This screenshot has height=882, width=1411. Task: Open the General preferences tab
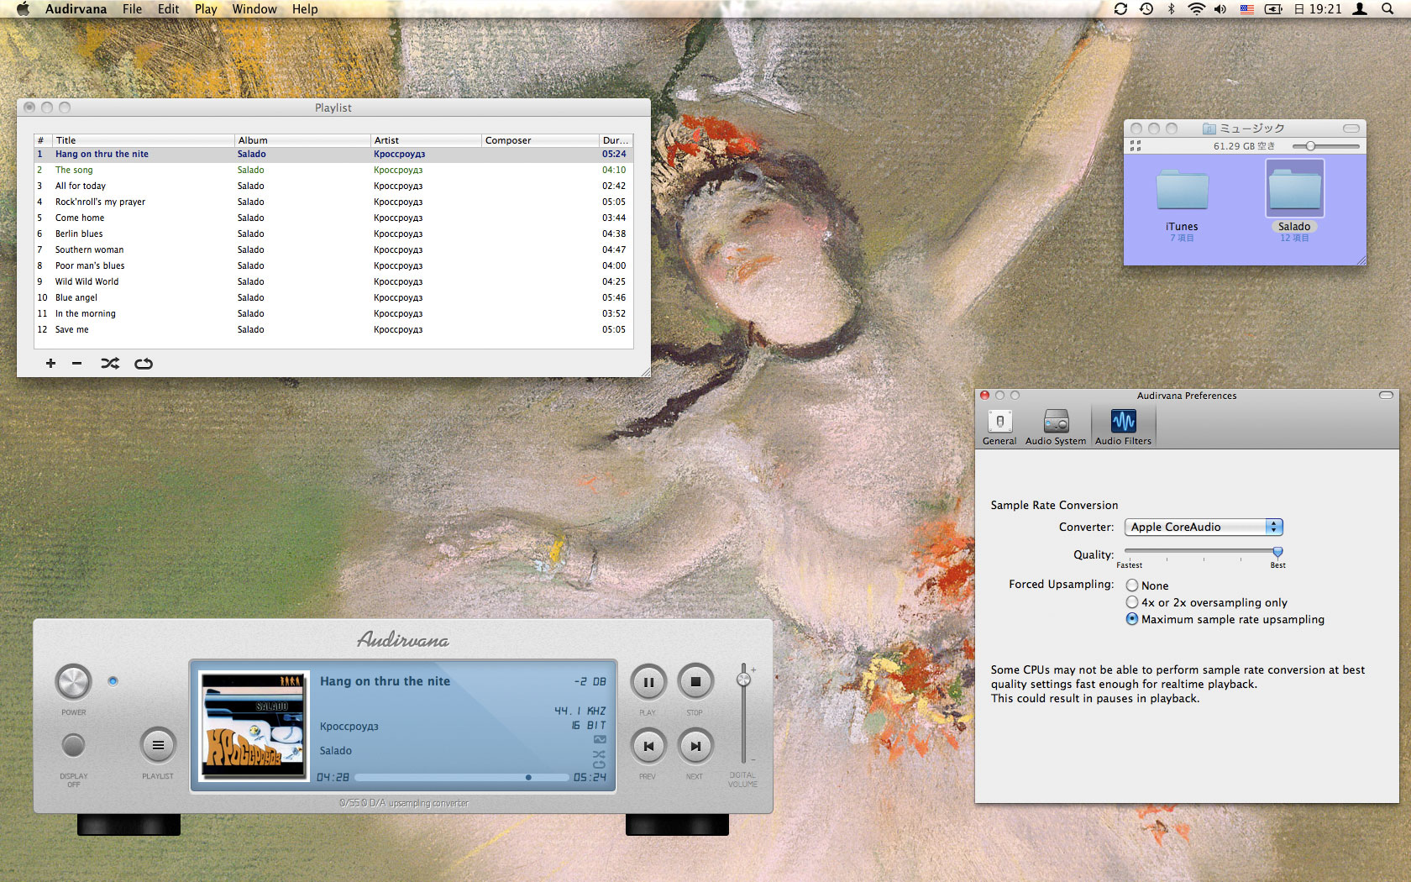[x=999, y=427]
